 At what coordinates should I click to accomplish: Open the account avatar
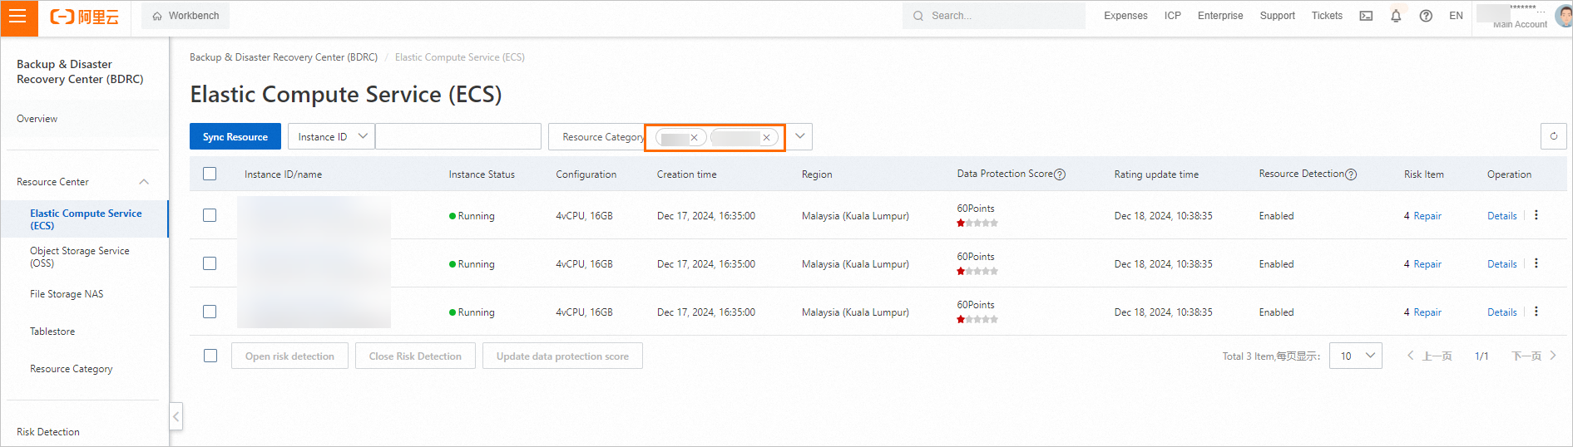point(1563,16)
